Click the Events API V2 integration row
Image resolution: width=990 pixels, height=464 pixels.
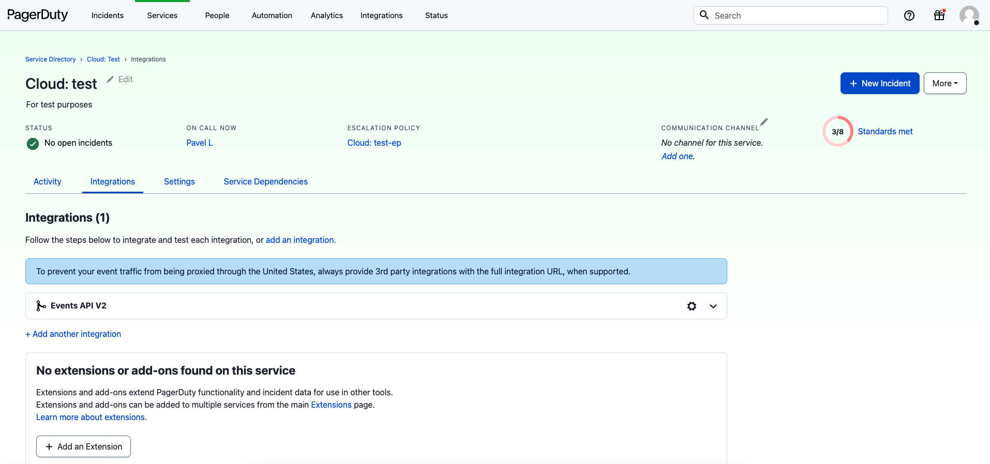[x=376, y=306]
